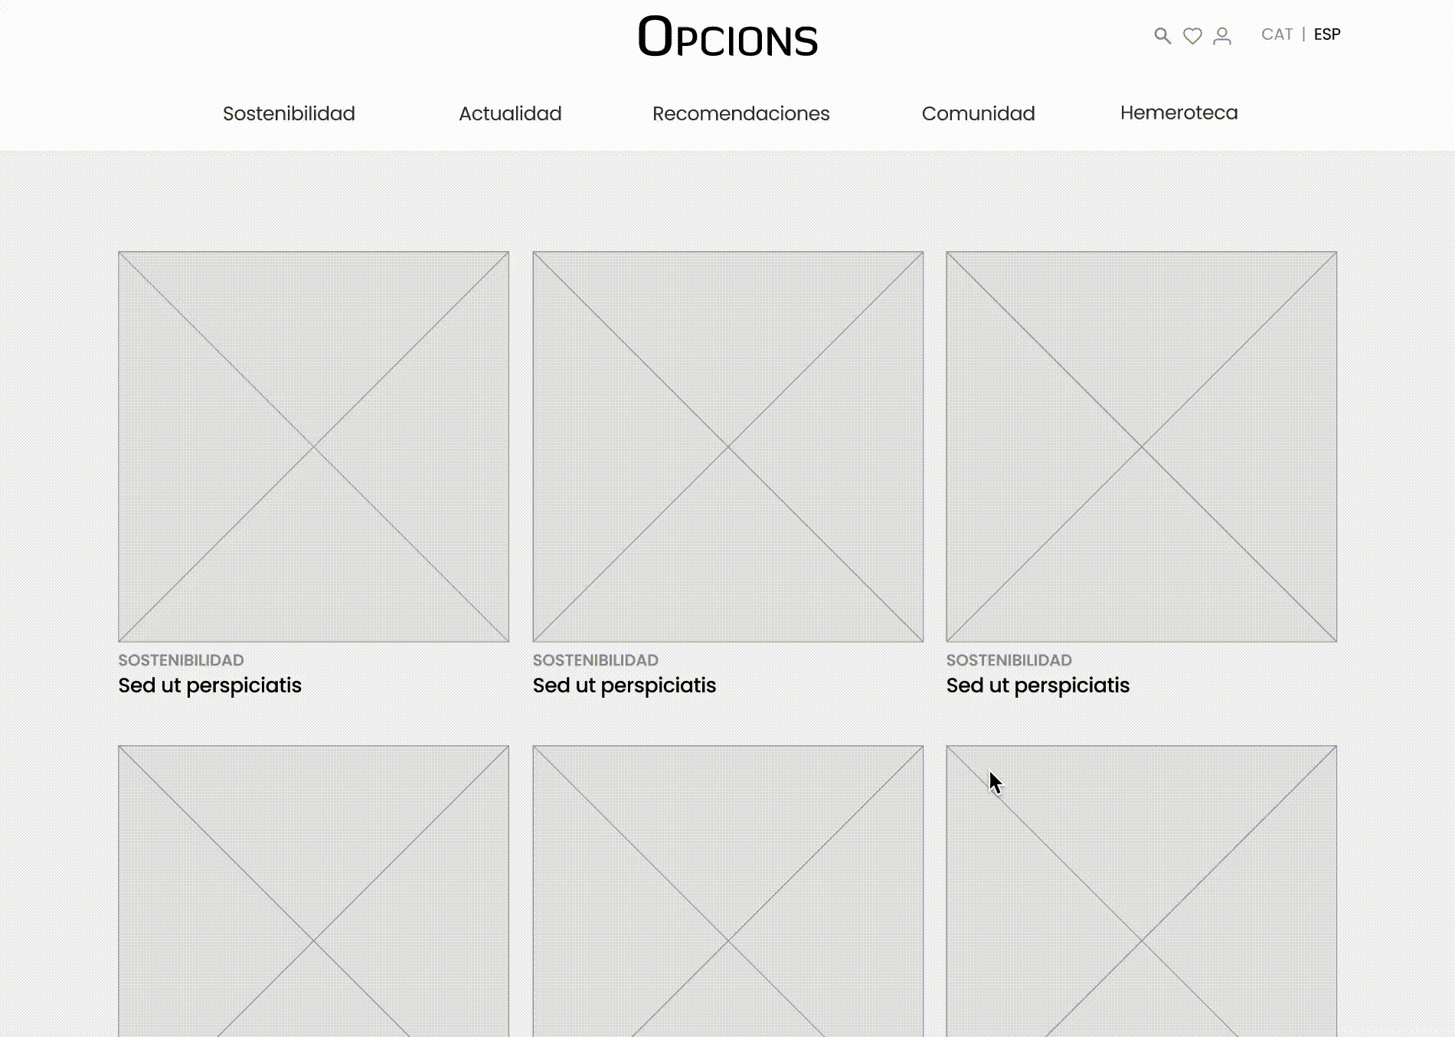Open the top-right article placeholder image

click(1141, 447)
